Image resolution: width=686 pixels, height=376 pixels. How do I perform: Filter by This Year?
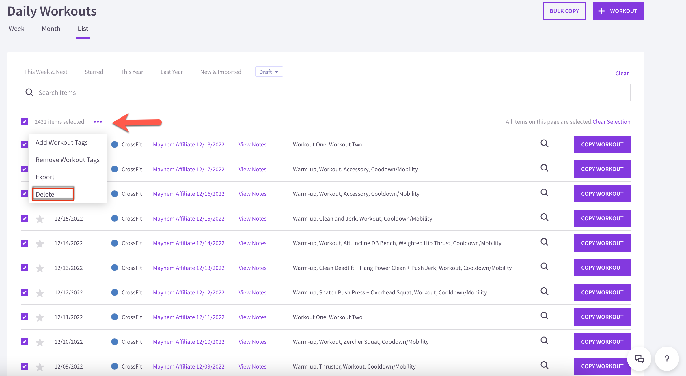pyautogui.click(x=132, y=72)
